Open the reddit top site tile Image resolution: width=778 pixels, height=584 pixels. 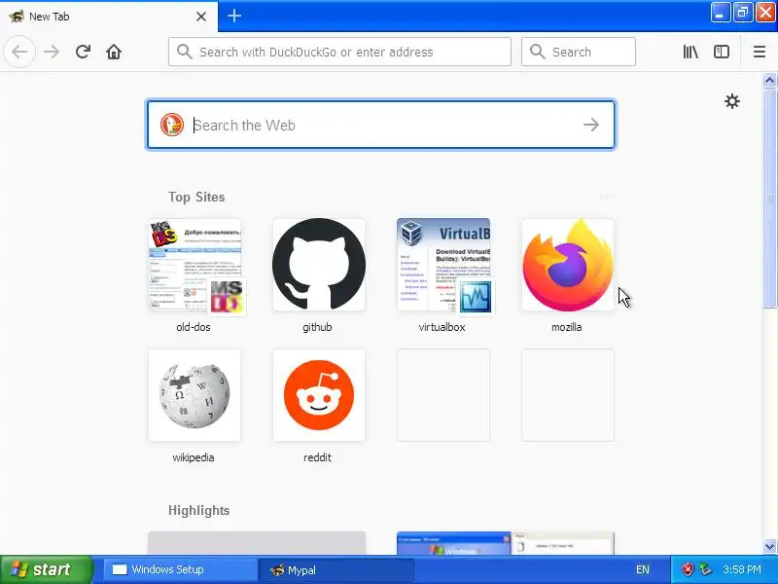pos(319,395)
